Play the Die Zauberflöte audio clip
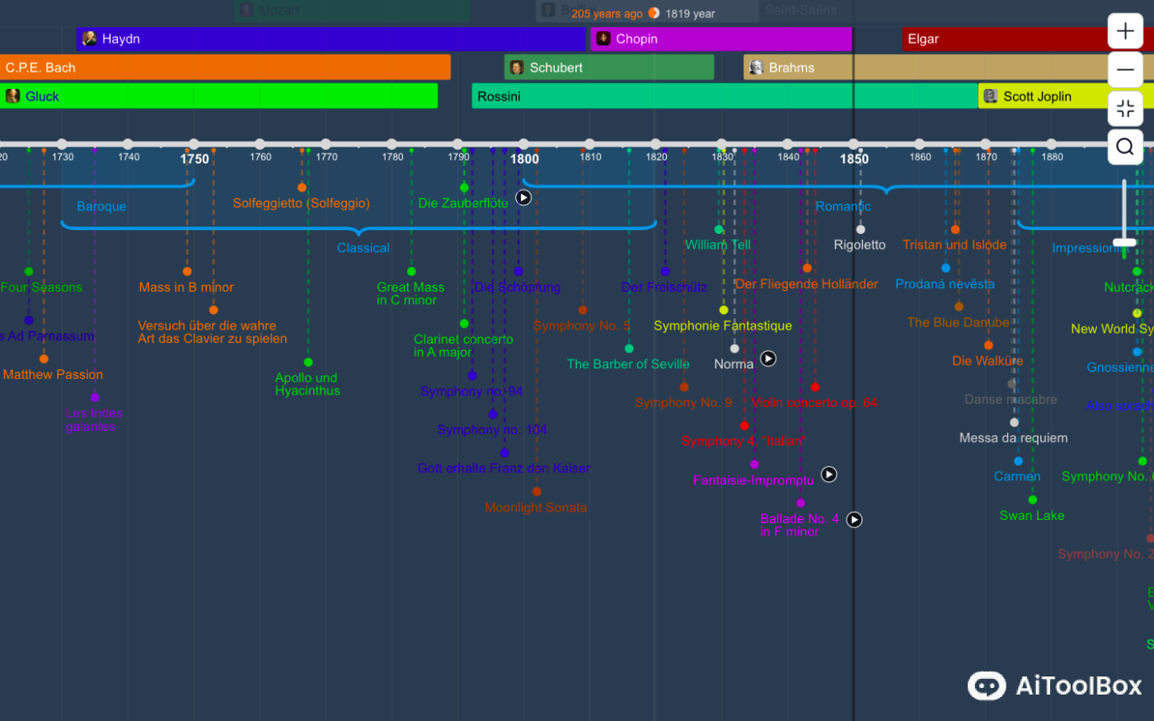Image resolution: width=1154 pixels, height=721 pixels. tap(523, 198)
